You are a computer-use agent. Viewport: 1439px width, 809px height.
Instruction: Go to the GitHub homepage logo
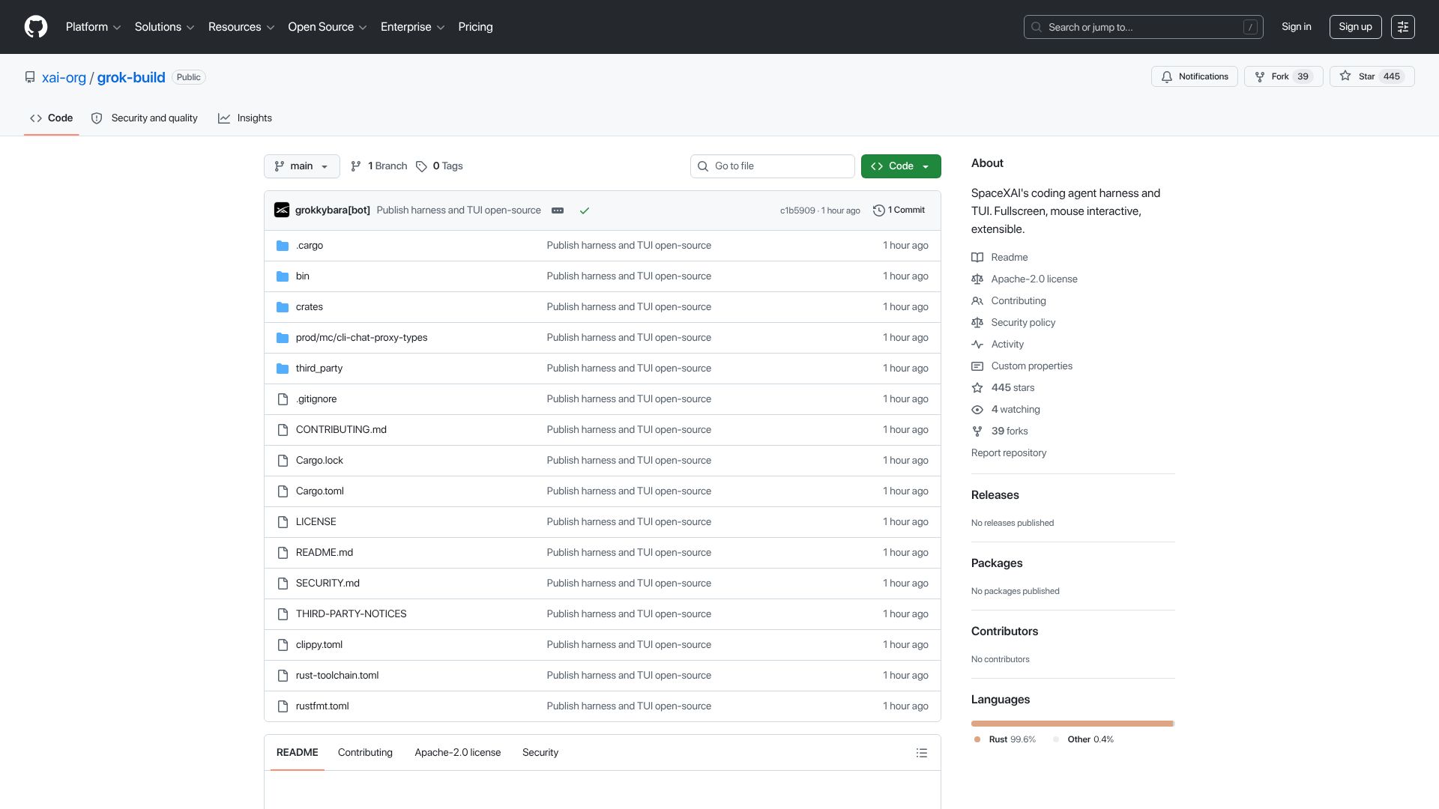tap(36, 27)
